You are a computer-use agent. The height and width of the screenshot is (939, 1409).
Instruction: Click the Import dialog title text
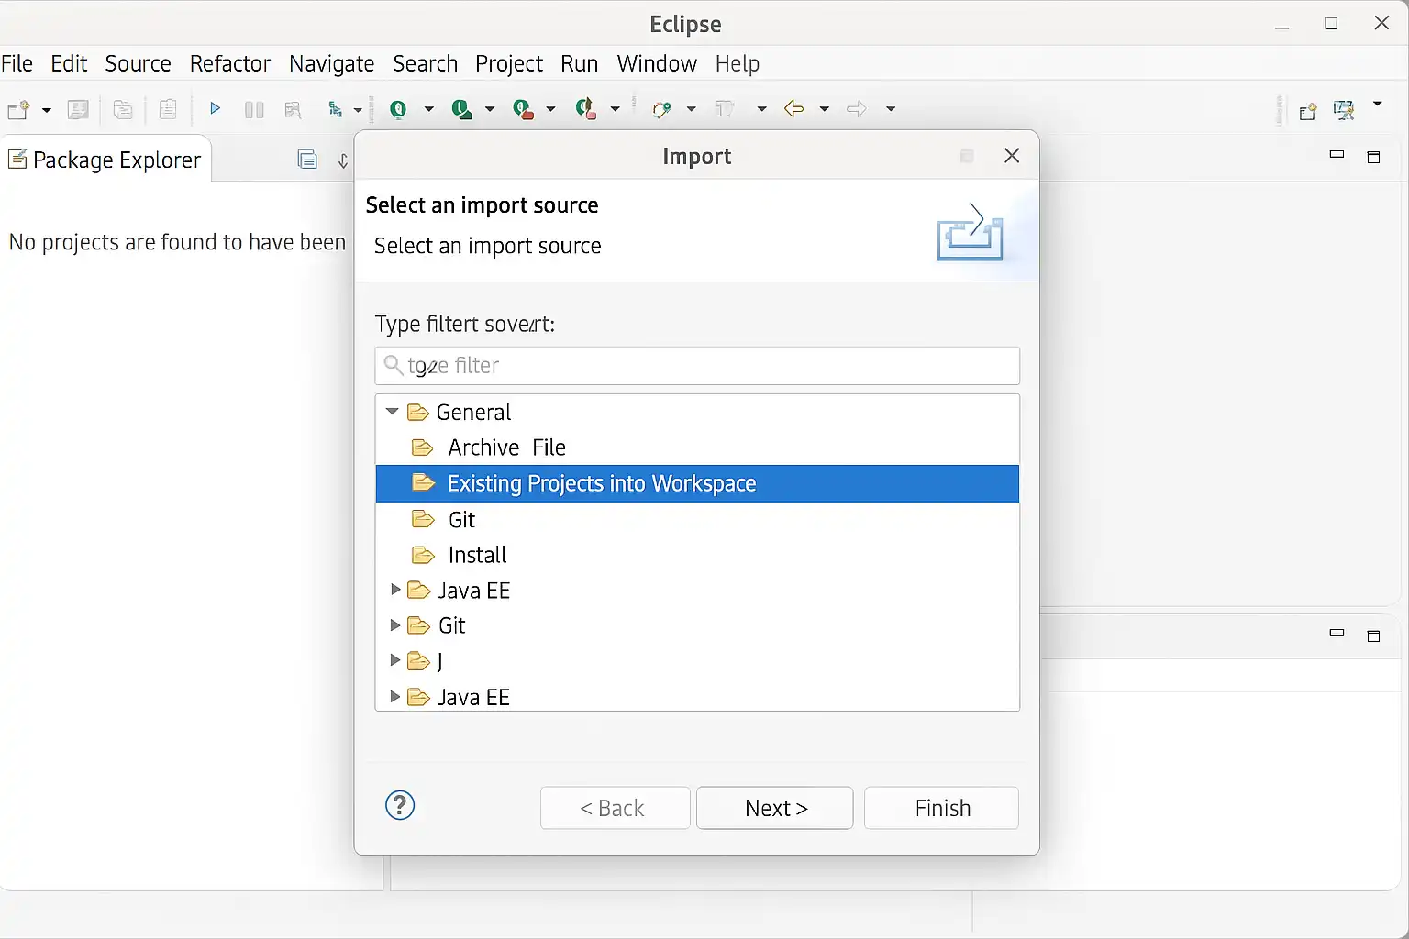pyautogui.click(x=697, y=156)
